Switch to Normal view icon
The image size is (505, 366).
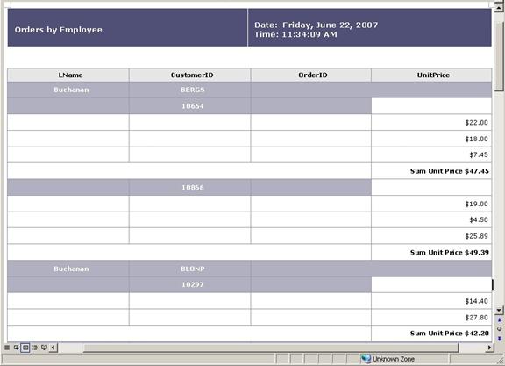point(7,348)
